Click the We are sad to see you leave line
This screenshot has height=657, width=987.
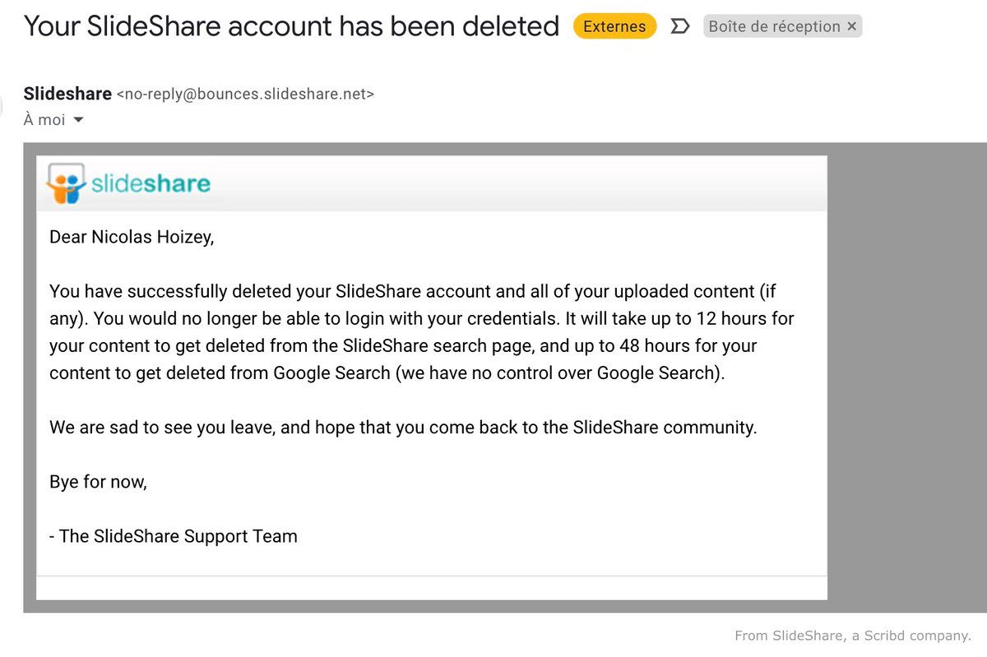[403, 428]
